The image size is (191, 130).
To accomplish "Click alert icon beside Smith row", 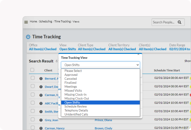I will point(41,112).
